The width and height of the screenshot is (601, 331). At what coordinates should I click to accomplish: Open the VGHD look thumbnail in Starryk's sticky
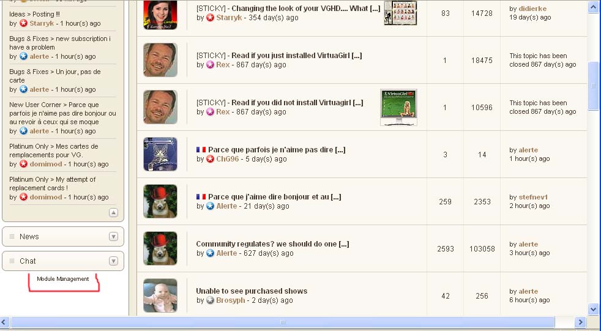point(400,13)
